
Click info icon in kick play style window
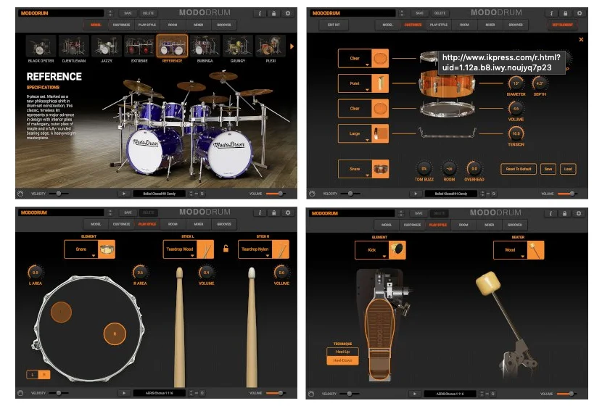[551, 213]
